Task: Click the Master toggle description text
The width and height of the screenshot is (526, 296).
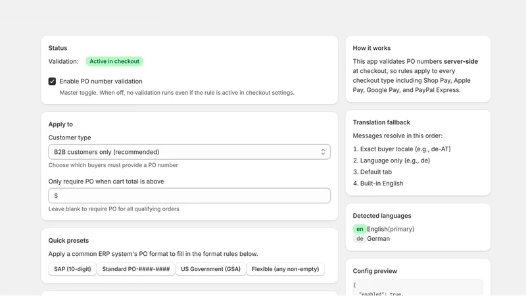Action: 177,93
